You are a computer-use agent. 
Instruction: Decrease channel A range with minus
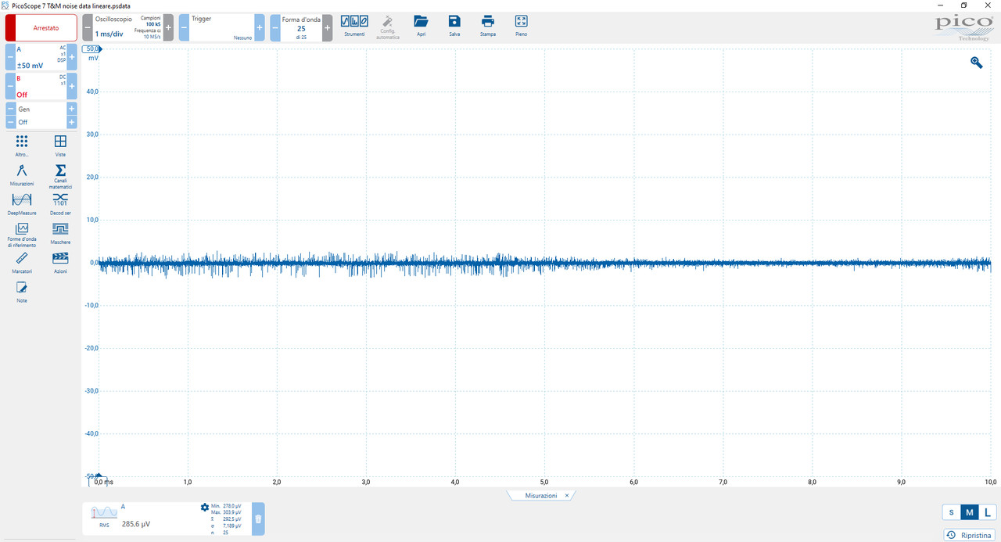[x=10, y=57]
